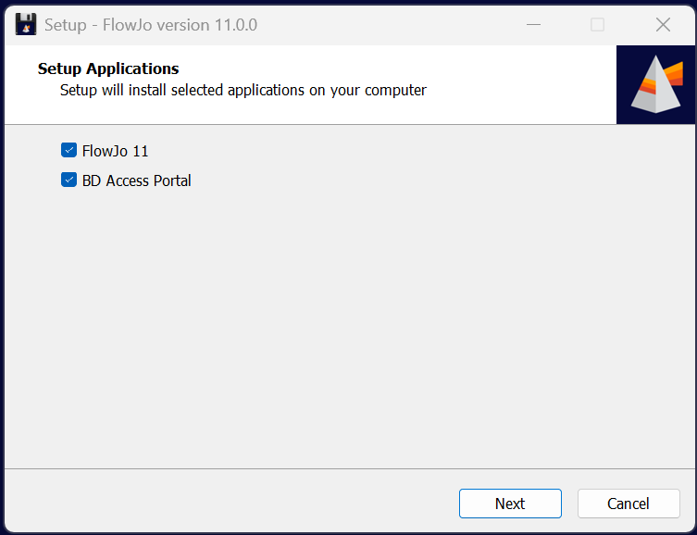This screenshot has height=535, width=697.
Task: Minimize the FlowJo setup window
Action: click(532, 25)
